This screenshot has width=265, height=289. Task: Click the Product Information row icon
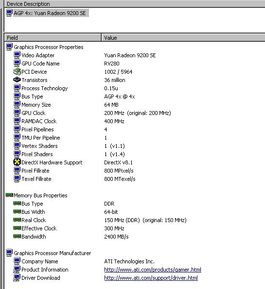(x=17, y=270)
